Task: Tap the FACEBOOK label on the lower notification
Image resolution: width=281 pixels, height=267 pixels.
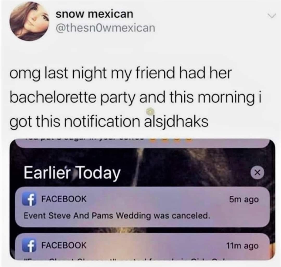Action: pyautogui.click(x=64, y=245)
